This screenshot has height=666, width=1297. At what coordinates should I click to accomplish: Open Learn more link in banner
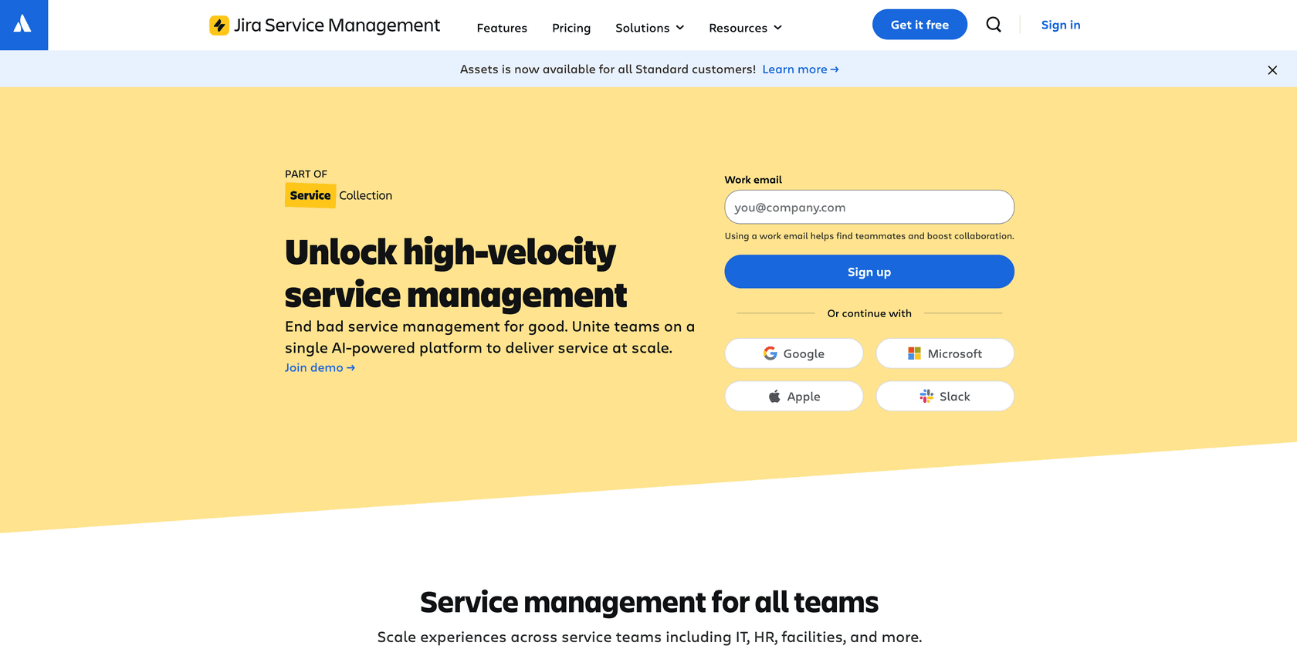tap(801, 69)
